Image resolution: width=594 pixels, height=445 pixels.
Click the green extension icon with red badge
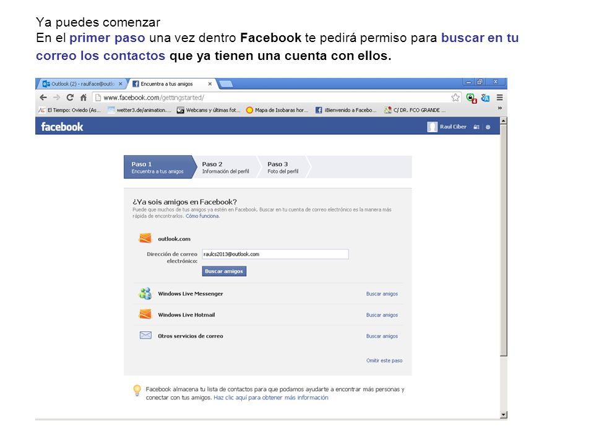[x=471, y=98]
